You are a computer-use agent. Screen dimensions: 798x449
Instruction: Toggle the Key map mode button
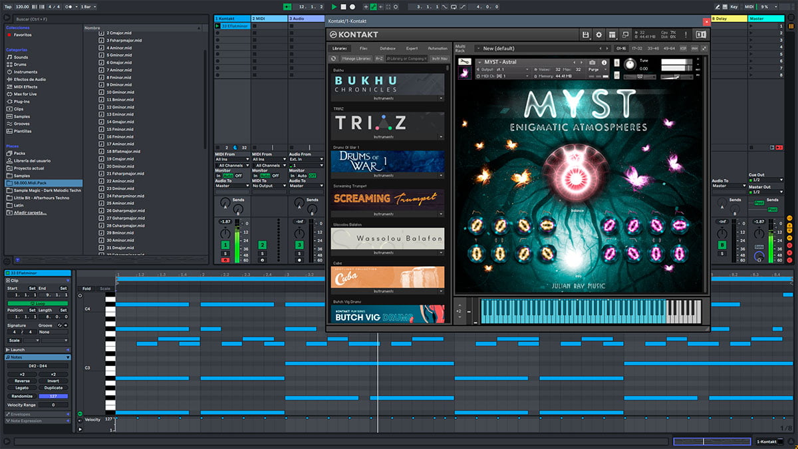[x=733, y=7]
